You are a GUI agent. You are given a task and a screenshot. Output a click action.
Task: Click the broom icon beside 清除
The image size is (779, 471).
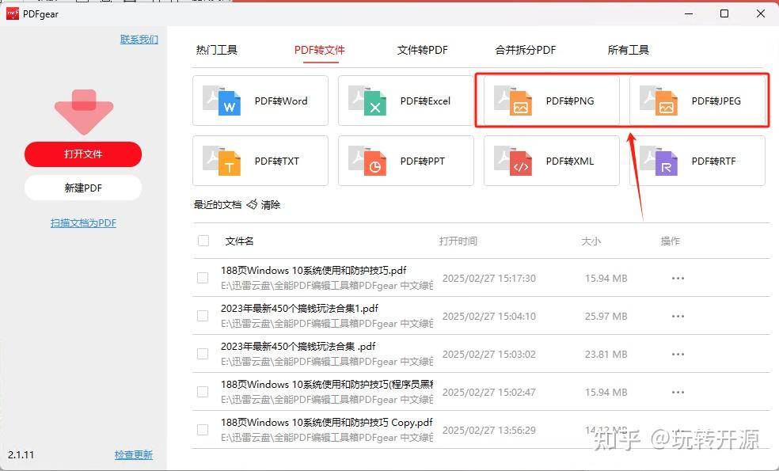tap(252, 204)
